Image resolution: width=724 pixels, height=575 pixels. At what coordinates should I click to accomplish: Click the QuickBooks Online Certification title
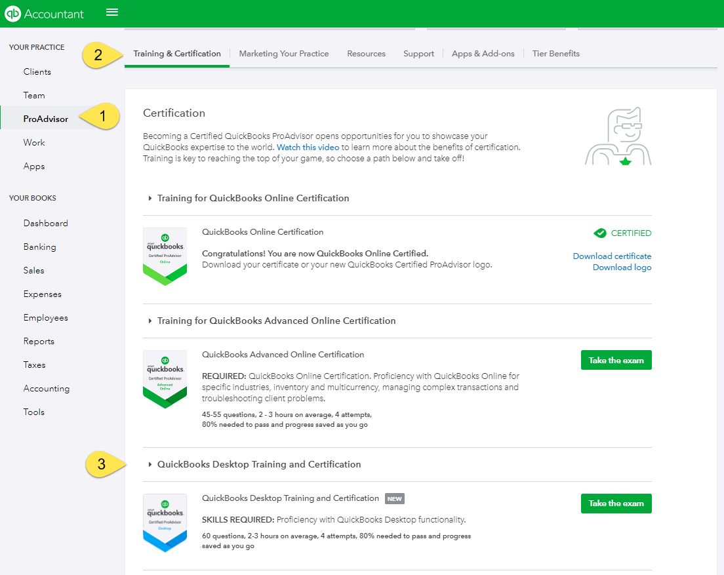(263, 232)
